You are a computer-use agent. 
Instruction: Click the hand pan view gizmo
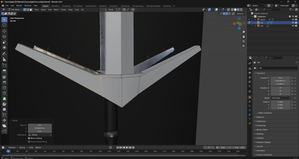click(244, 37)
